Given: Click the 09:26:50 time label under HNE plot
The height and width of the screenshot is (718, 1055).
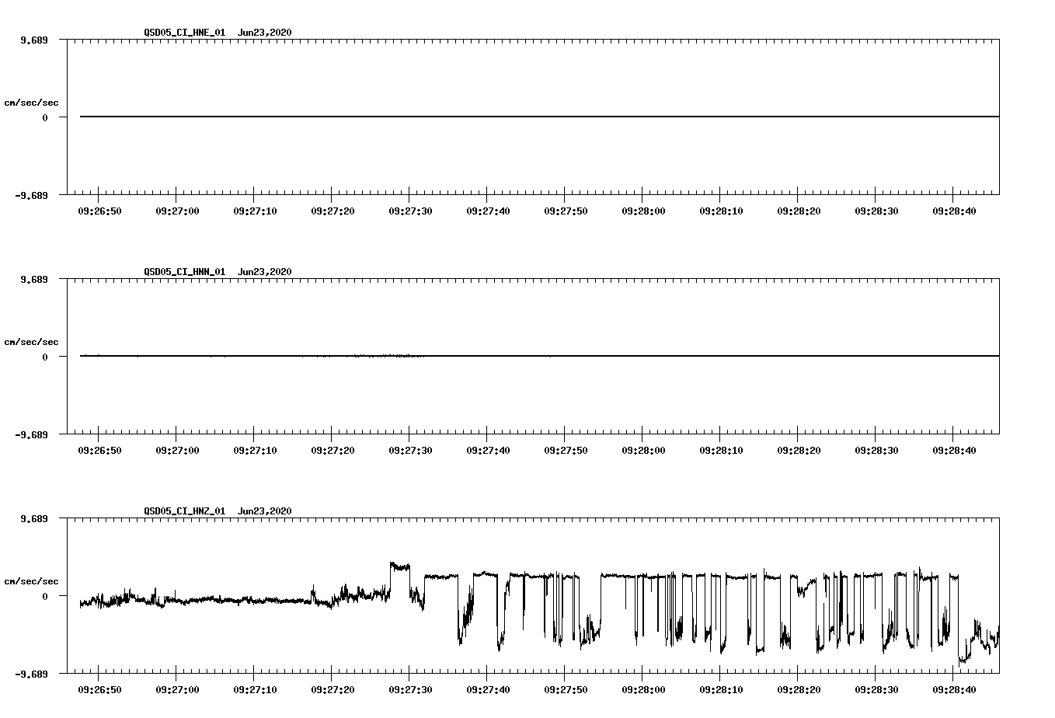Looking at the screenshot, I should 99,211.
